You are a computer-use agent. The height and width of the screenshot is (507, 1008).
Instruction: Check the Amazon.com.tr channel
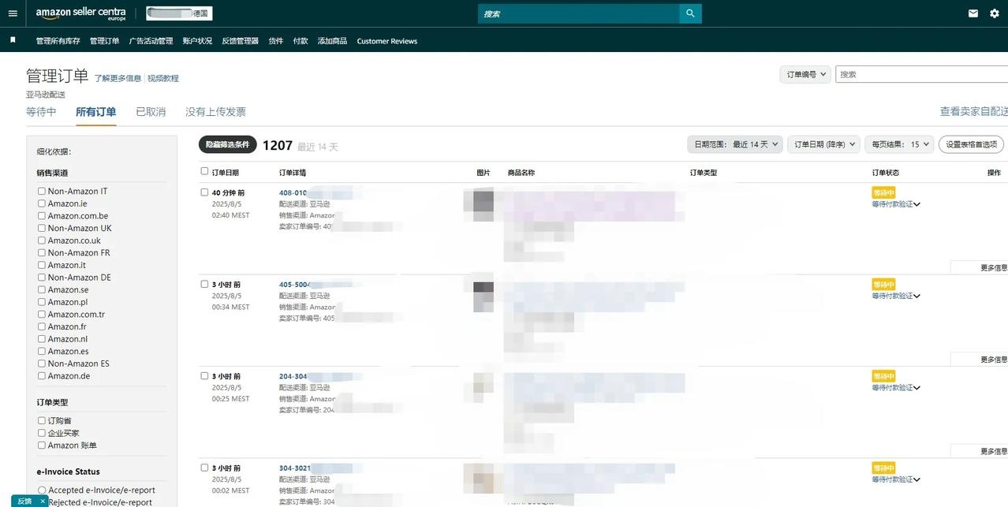[x=42, y=314]
